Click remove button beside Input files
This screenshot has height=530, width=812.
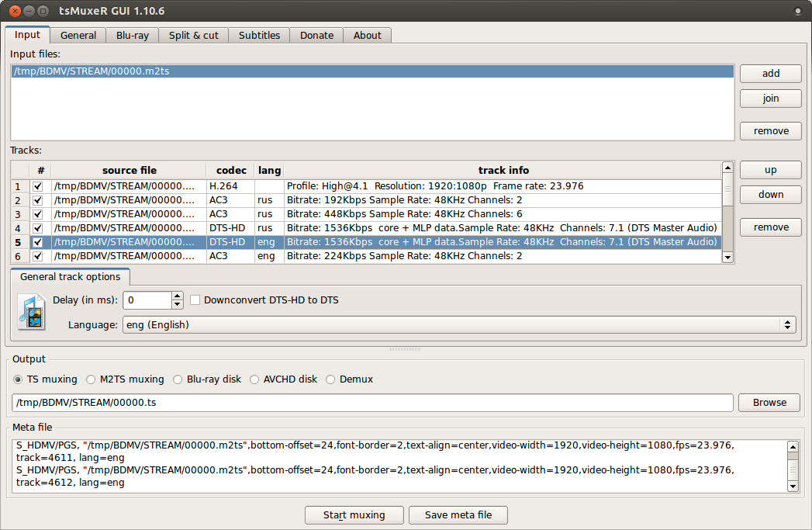coord(771,131)
